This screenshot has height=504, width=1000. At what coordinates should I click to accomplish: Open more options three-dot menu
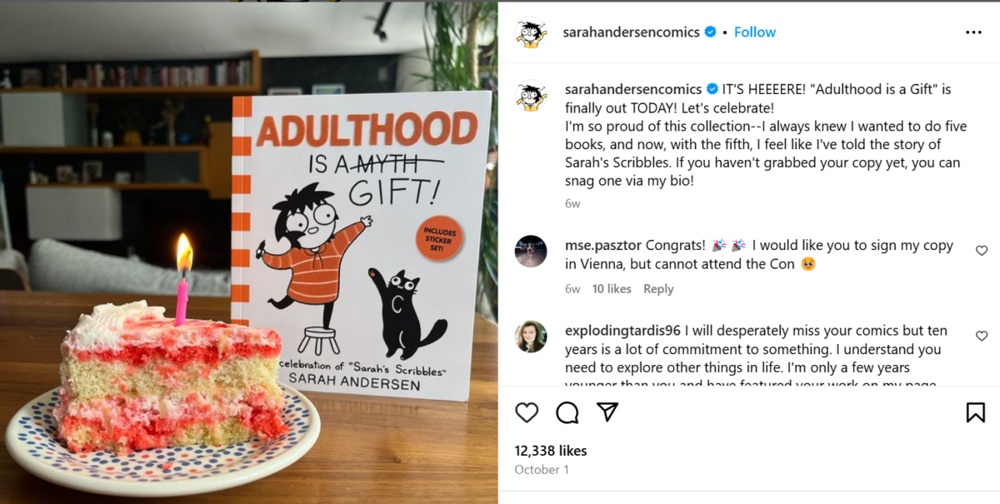[x=973, y=32]
